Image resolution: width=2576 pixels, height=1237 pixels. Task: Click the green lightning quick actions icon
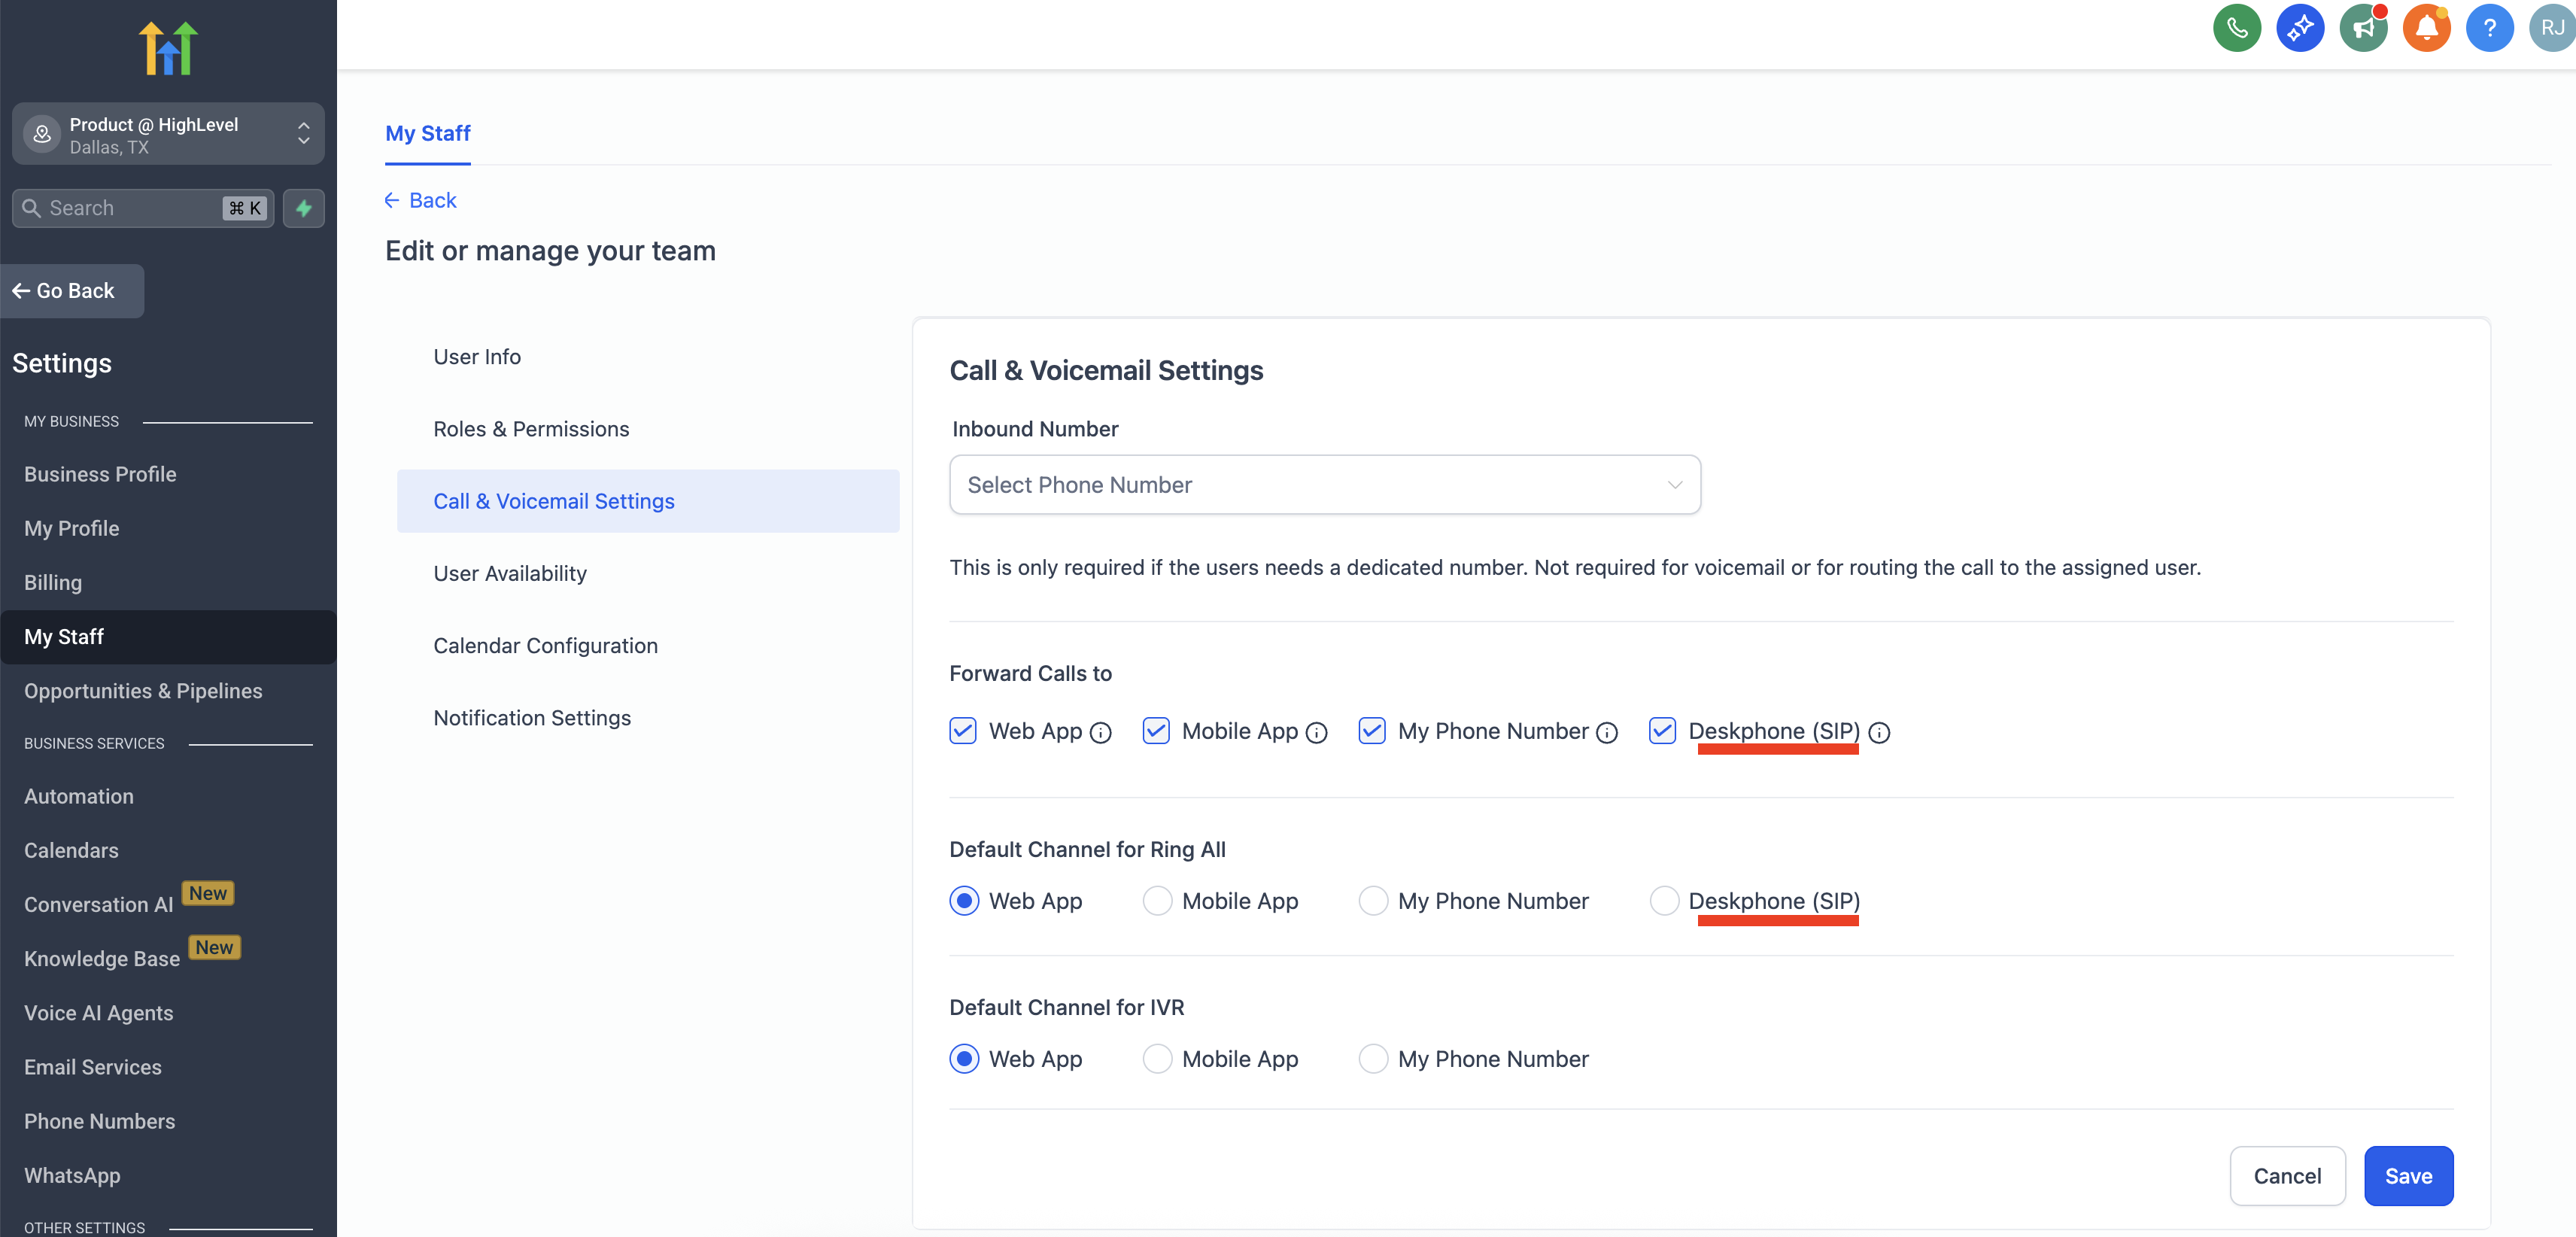click(304, 208)
